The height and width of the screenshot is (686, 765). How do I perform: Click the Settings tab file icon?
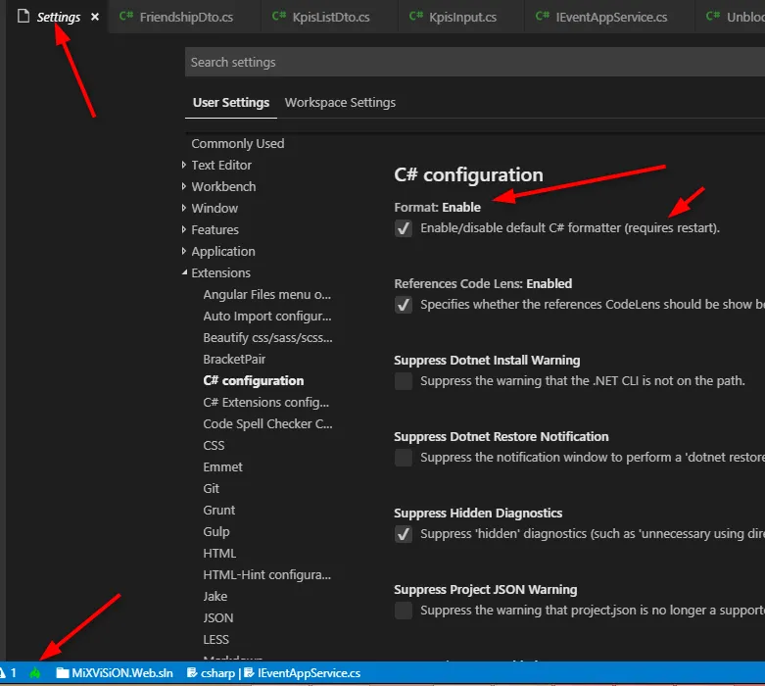(x=24, y=16)
